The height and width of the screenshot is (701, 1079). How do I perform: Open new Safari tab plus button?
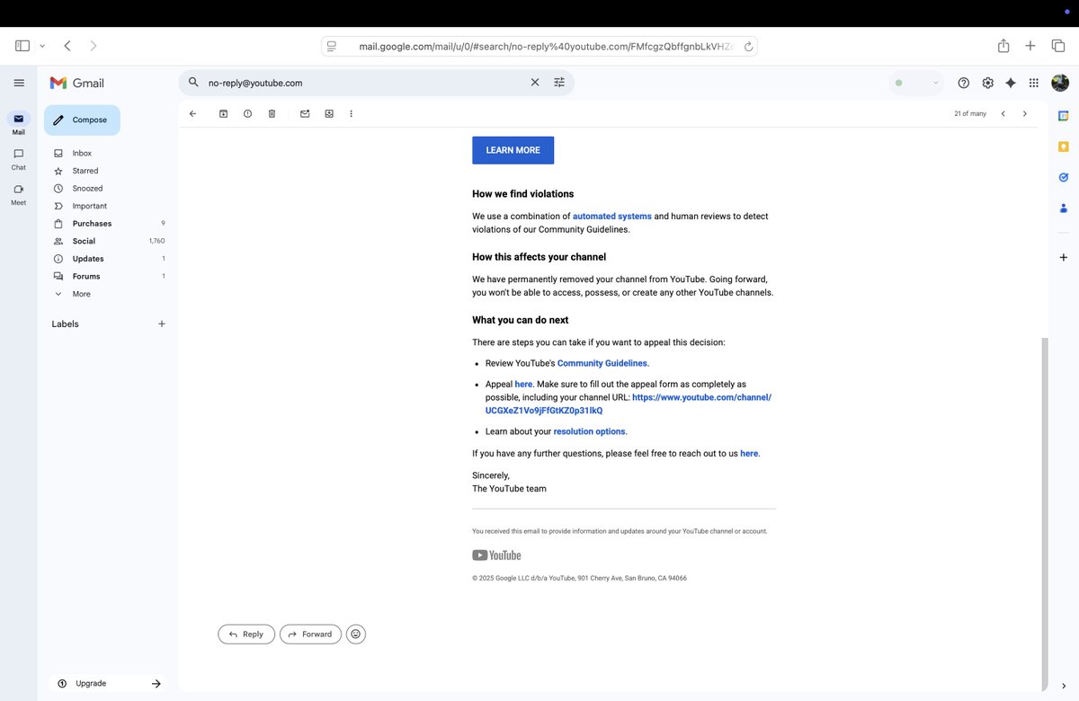tap(1031, 46)
